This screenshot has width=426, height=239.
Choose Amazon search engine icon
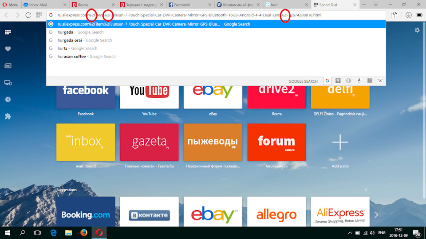pos(359,81)
